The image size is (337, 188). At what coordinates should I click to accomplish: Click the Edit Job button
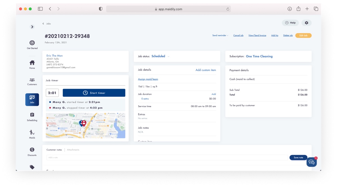pyautogui.click(x=303, y=36)
